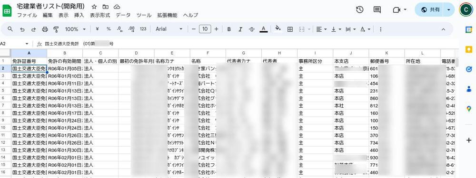Increase font size with plus
Viewport: 476px width, 178px height.
(216, 29)
